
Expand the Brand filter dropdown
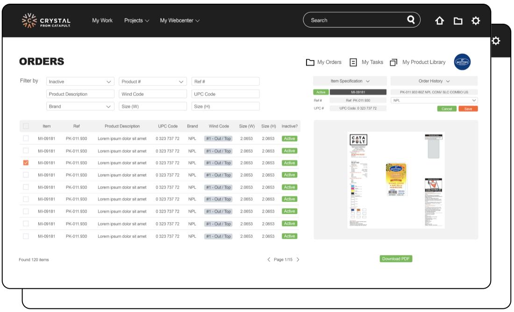click(80, 106)
